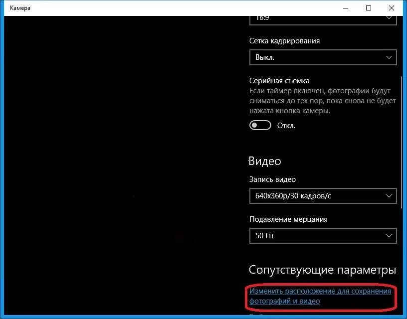Image resolution: width=407 pixels, height=319 pixels.
Task: Select the 16:9 resolution dropdown at top
Action: pyautogui.click(x=323, y=17)
